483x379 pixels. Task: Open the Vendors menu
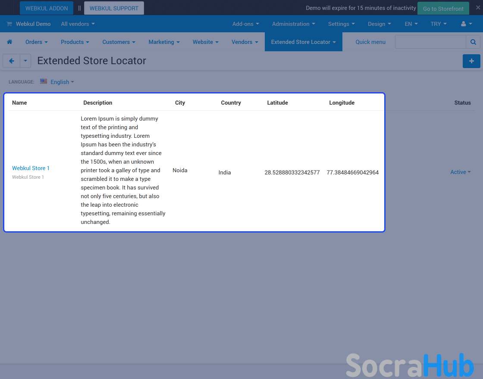click(245, 42)
